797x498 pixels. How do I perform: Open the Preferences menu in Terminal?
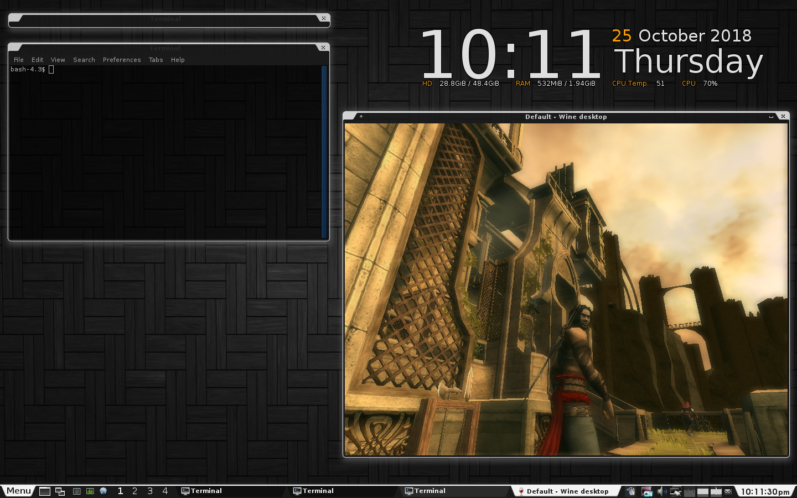(122, 60)
